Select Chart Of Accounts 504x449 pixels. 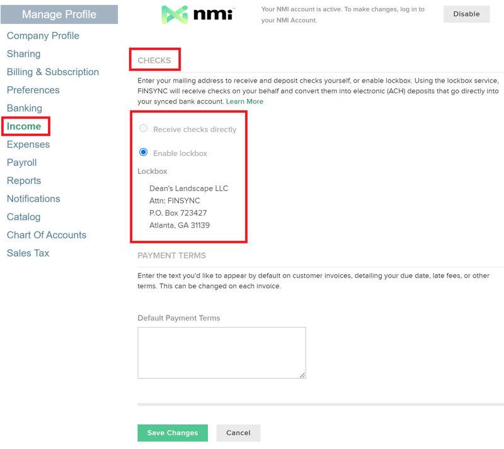46,235
